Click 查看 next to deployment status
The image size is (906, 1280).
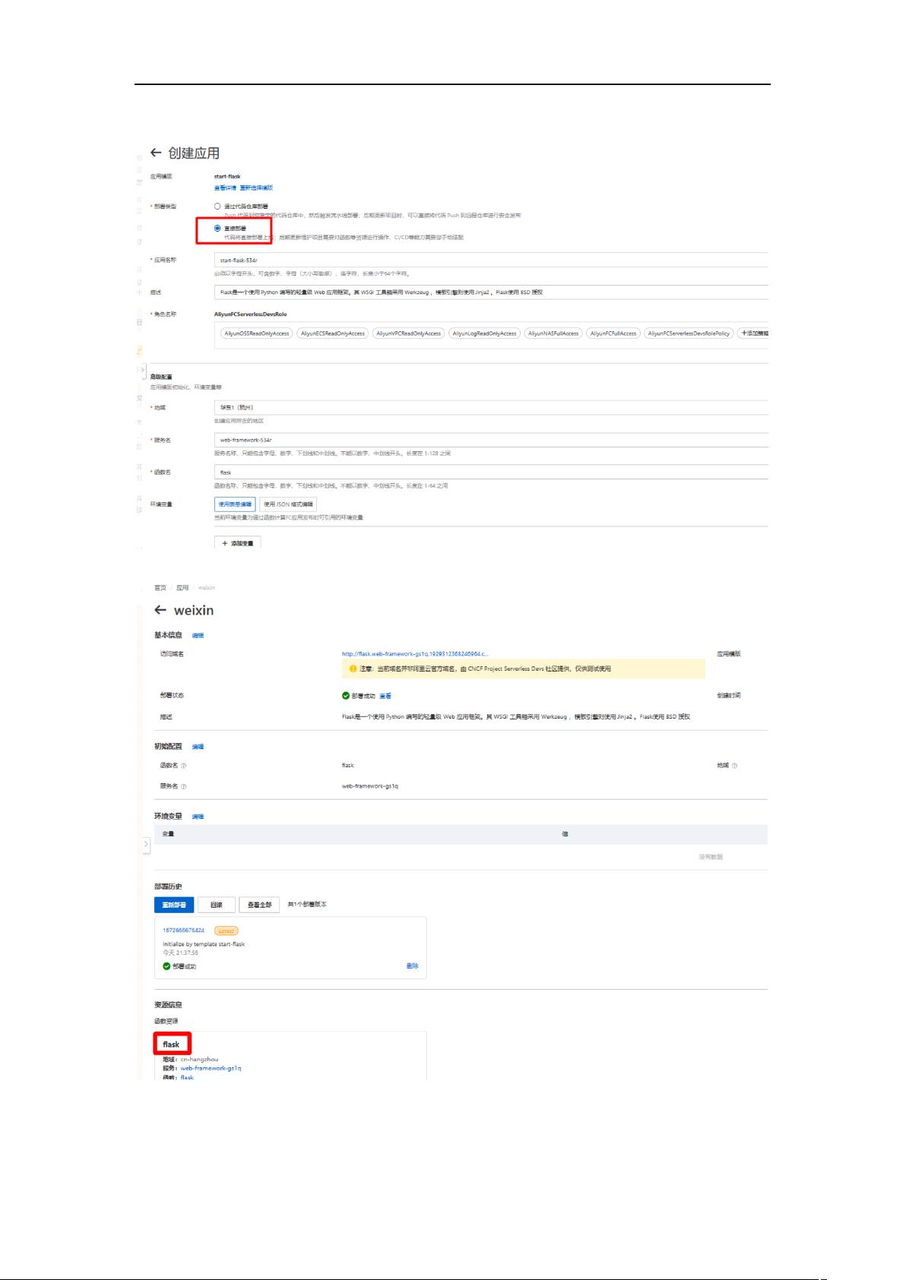coord(385,695)
